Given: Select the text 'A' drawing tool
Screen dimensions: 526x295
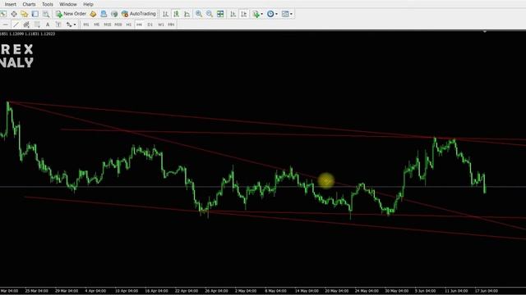Looking at the screenshot, I should 48,25.
